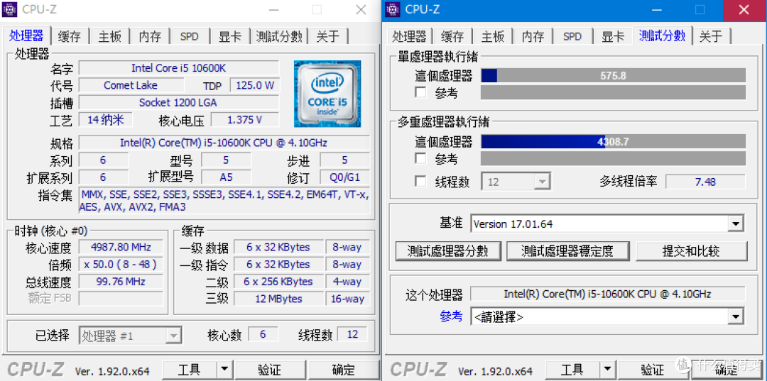Select 处理器 tab in left window
Image resolution: width=767 pixels, height=381 pixels.
(x=26, y=35)
